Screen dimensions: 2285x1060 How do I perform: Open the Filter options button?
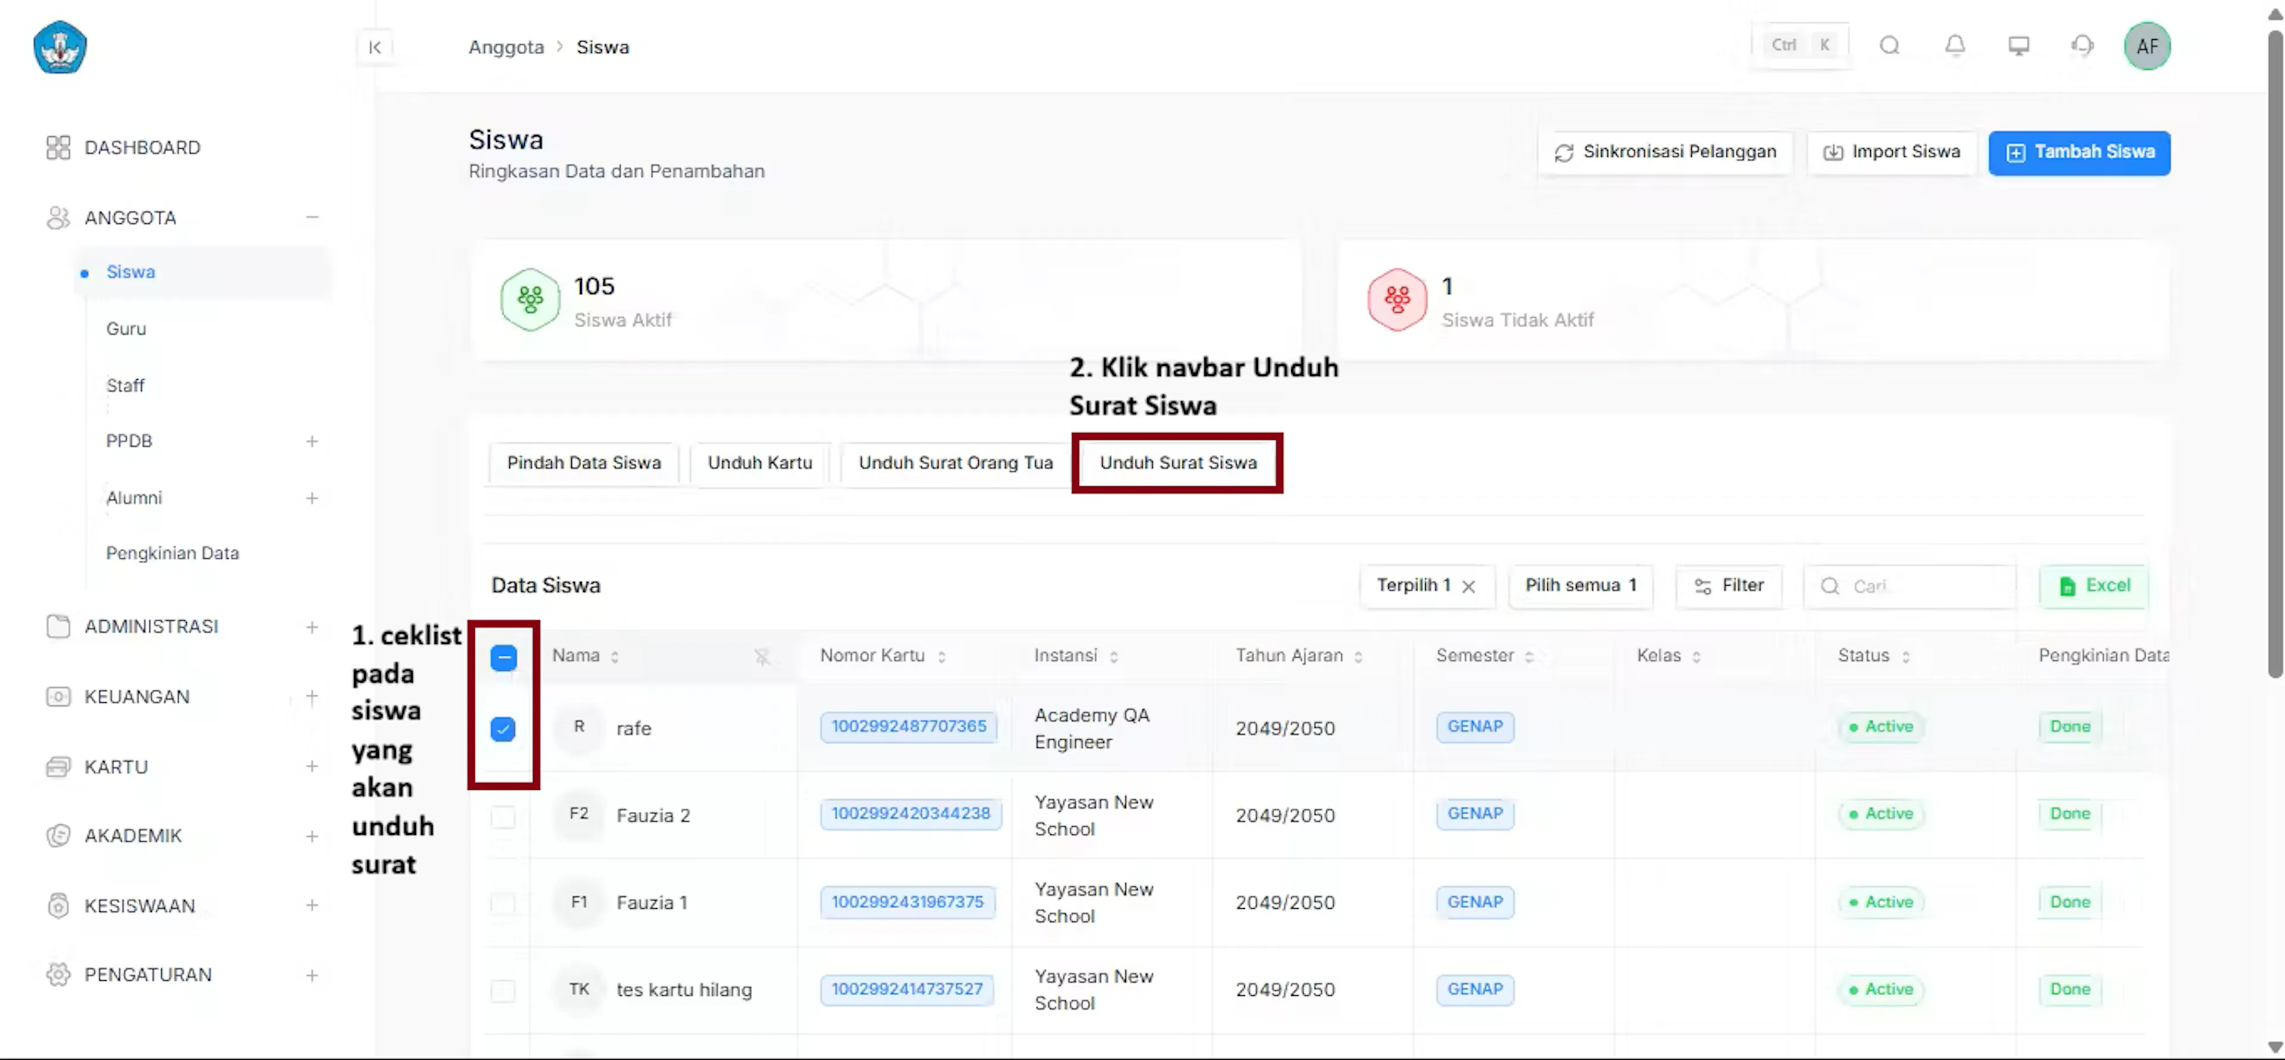(x=1729, y=586)
